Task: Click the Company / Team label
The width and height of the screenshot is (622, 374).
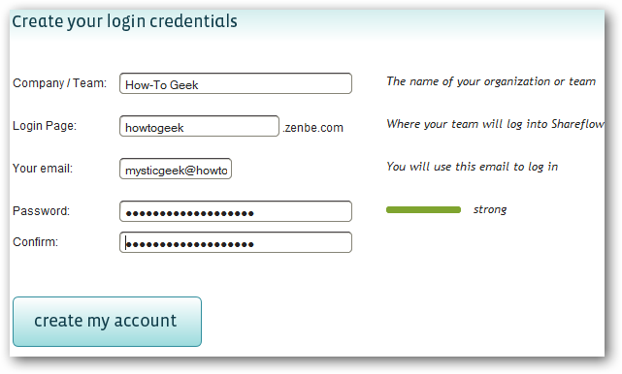Action: pos(59,83)
